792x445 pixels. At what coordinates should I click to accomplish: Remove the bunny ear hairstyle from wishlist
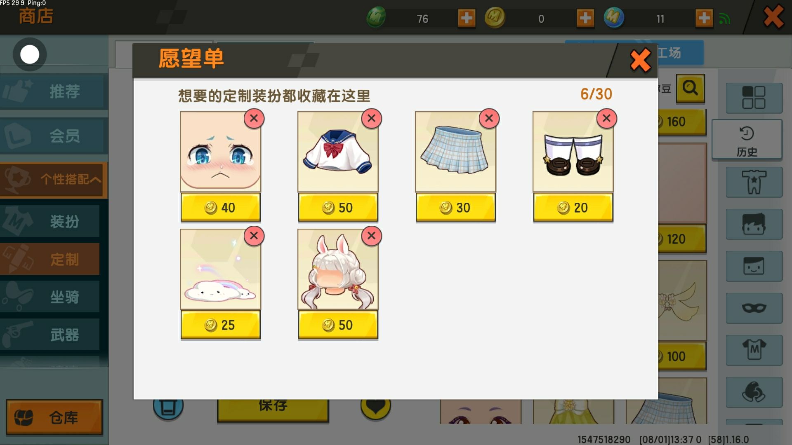pyautogui.click(x=371, y=236)
